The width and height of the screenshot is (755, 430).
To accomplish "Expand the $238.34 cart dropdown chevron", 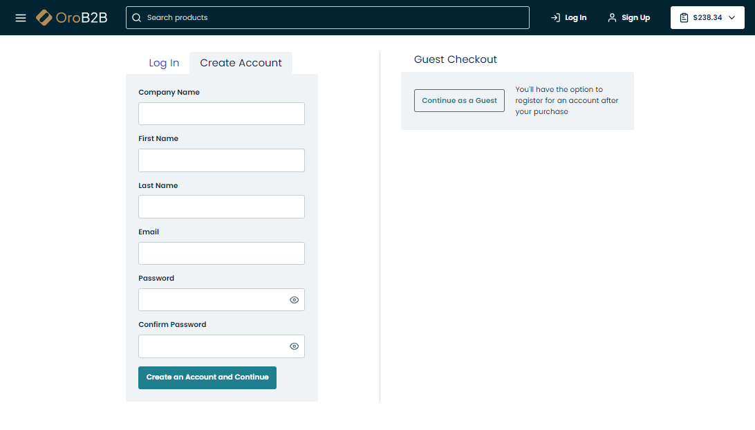I will click(x=731, y=17).
